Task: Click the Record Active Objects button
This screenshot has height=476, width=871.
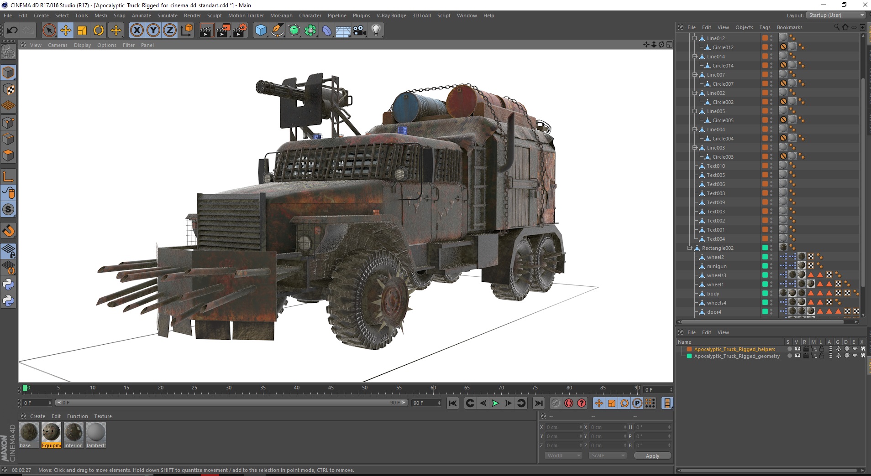Action: coord(556,403)
